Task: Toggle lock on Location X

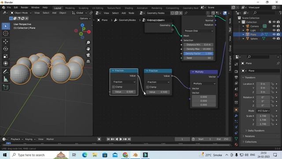Action: (x=273, y=84)
